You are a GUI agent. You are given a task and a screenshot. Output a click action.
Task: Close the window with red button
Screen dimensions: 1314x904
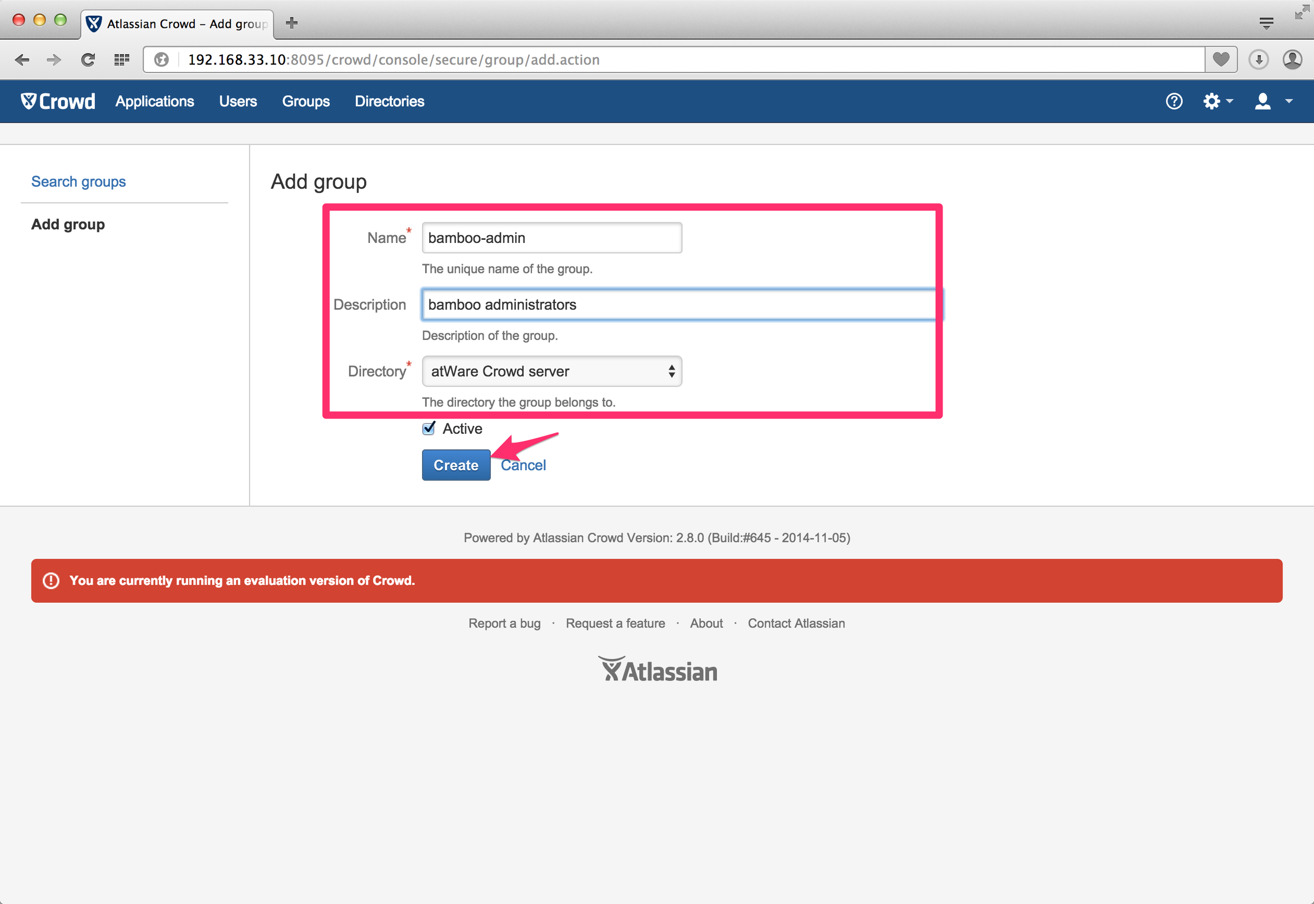click(x=19, y=21)
